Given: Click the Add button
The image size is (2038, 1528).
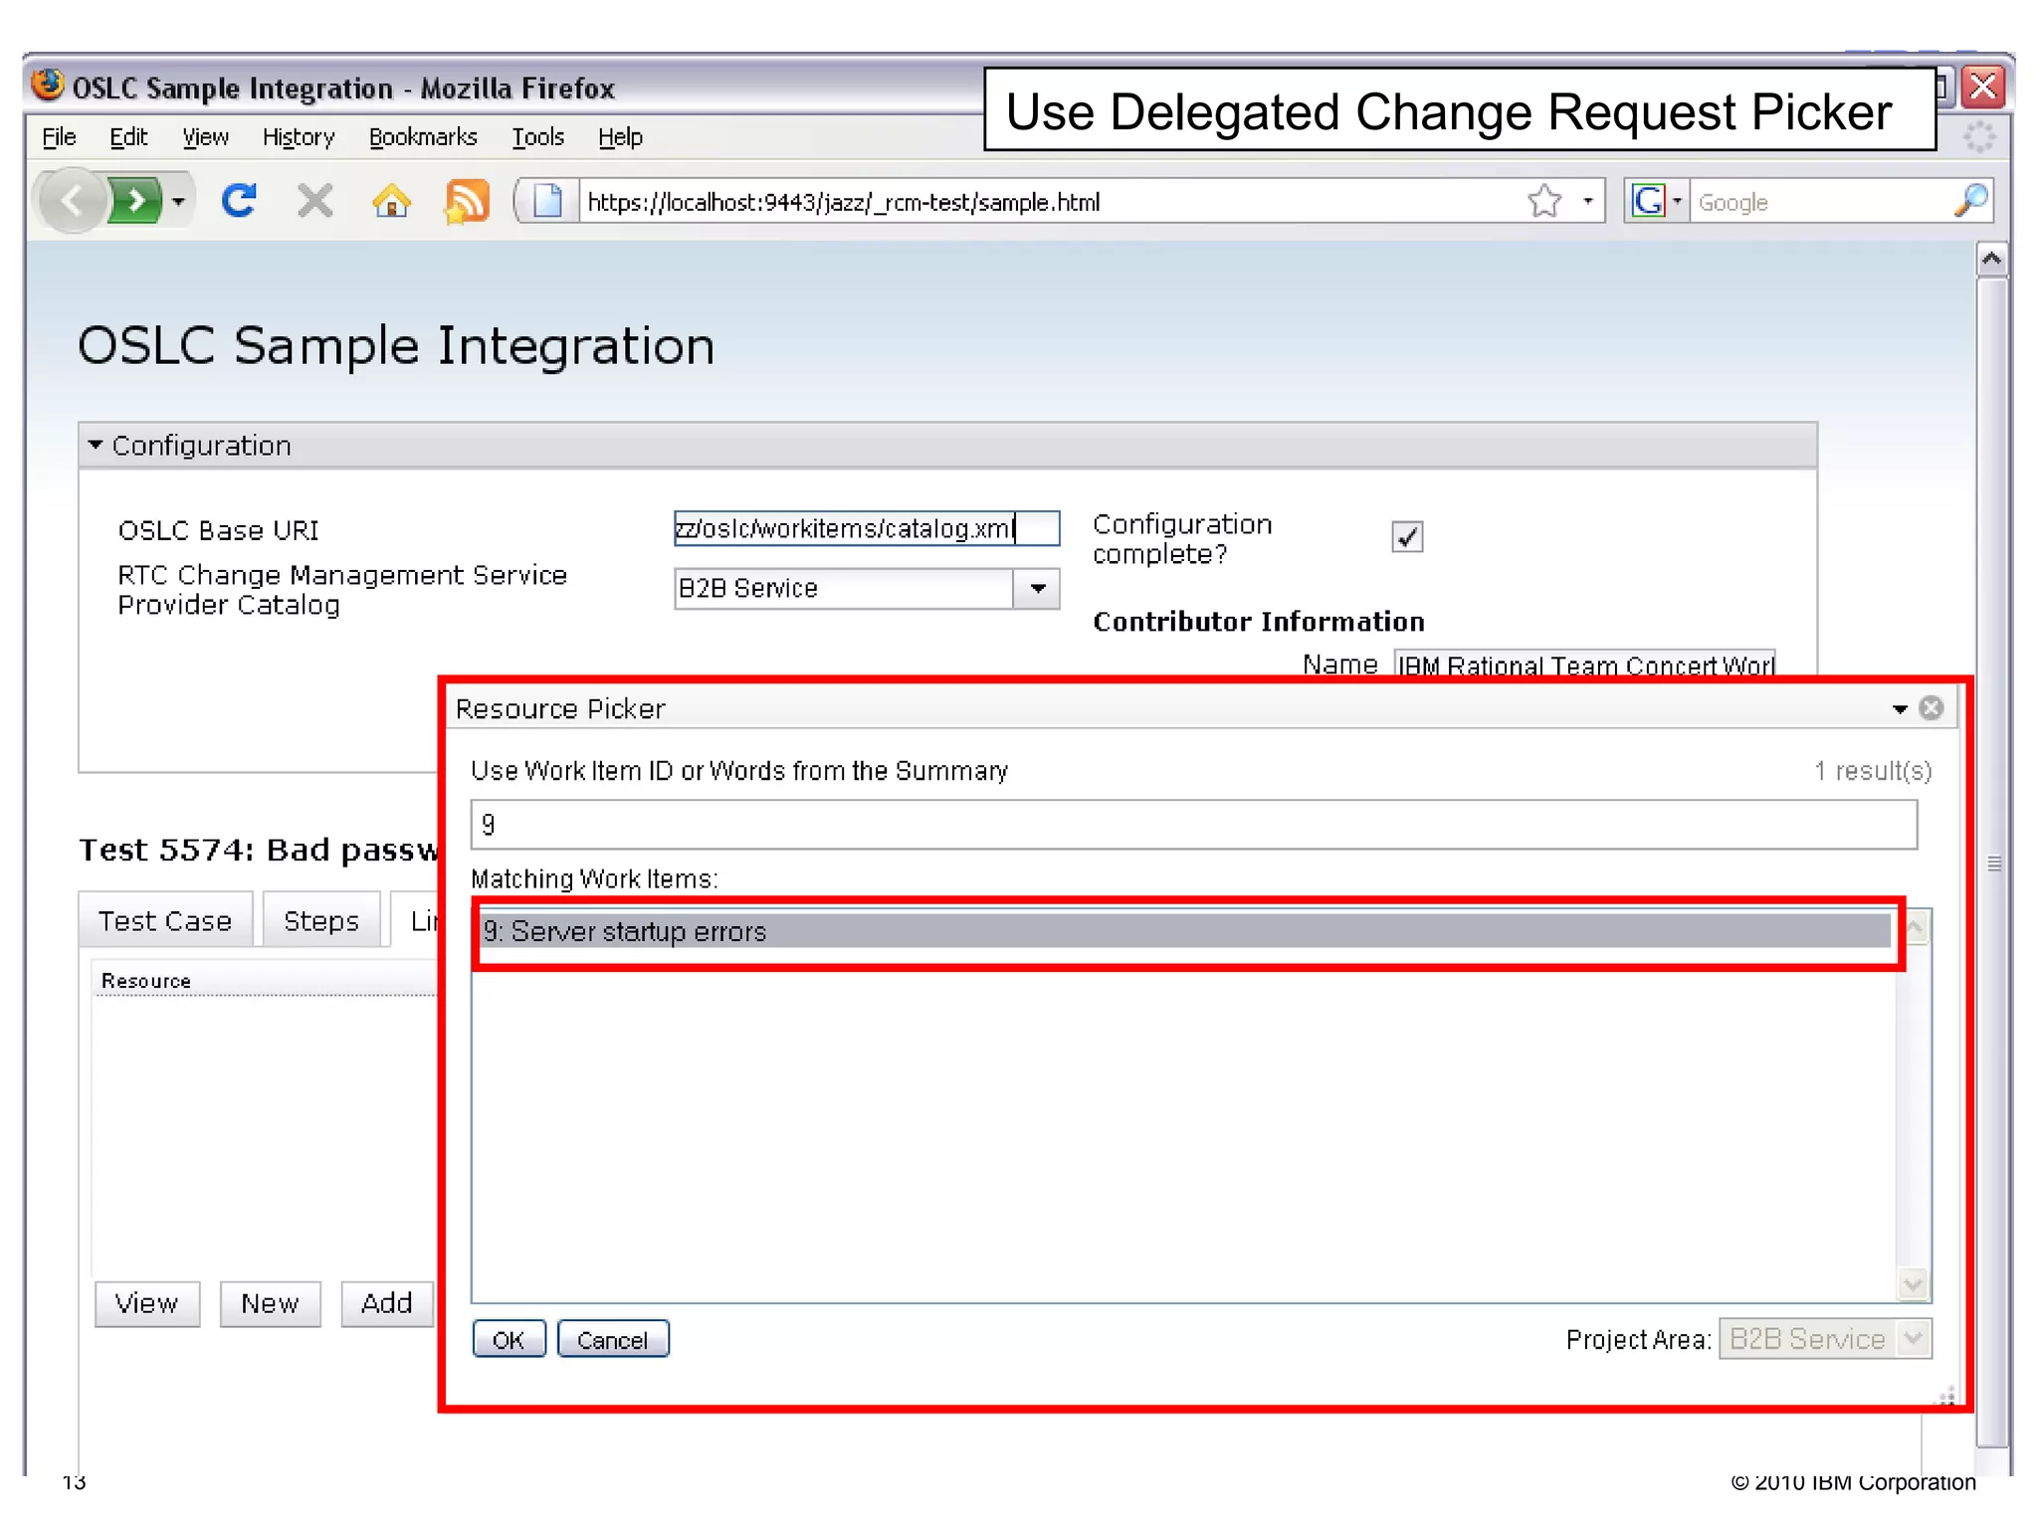Looking at the screenshot, I should pyautogui.click(x=387, y=1303).
